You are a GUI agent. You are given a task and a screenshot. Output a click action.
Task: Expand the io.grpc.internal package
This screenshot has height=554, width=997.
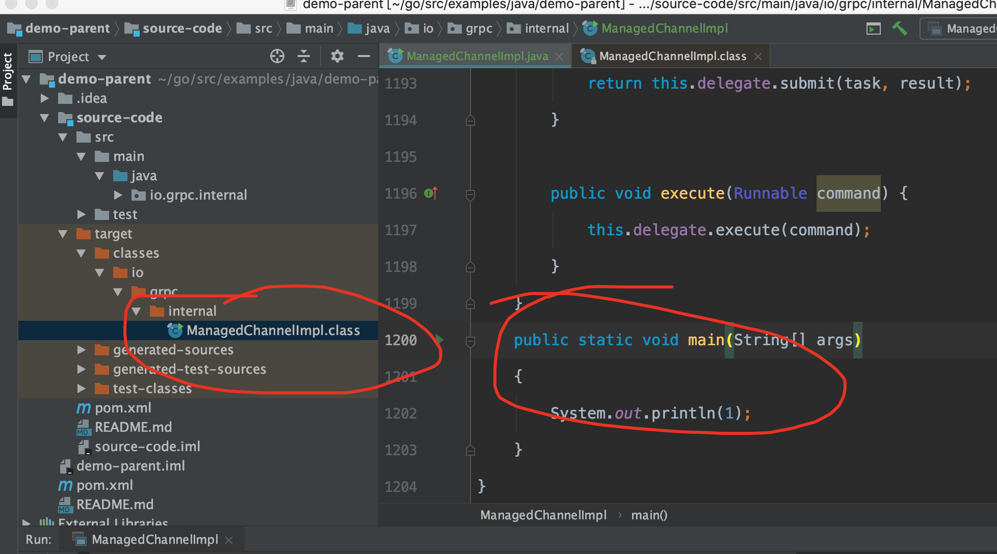click(118, 195)
